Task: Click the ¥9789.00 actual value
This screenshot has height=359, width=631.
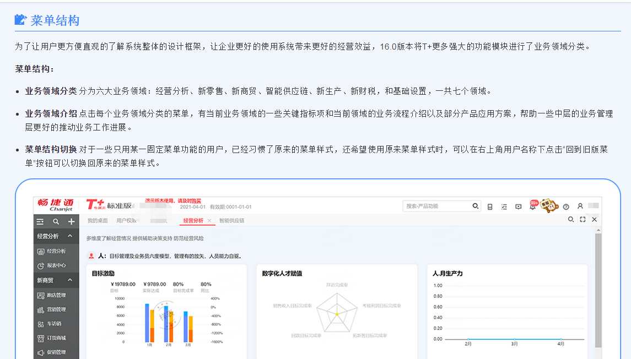Action: [154, 284]
